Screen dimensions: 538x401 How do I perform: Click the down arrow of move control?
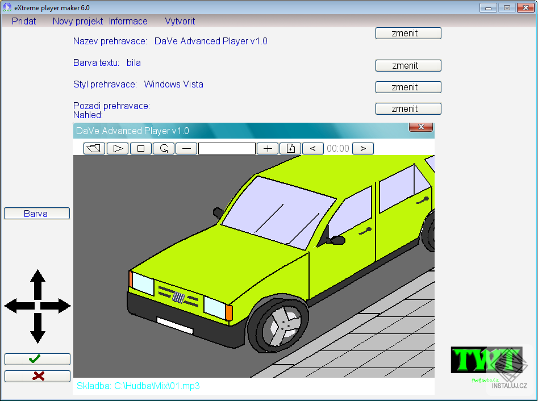(37, 328)
